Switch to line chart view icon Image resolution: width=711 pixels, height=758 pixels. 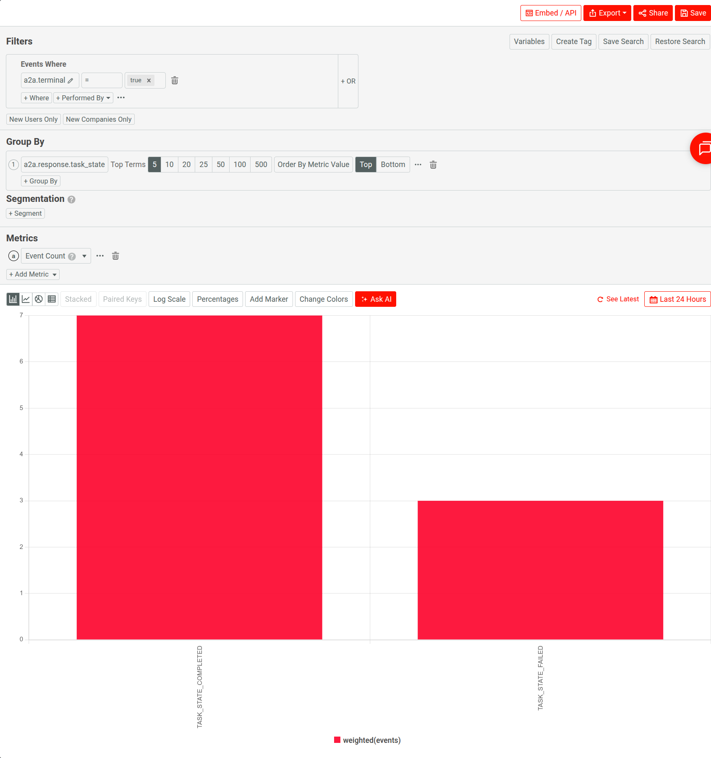coord(26,299)
